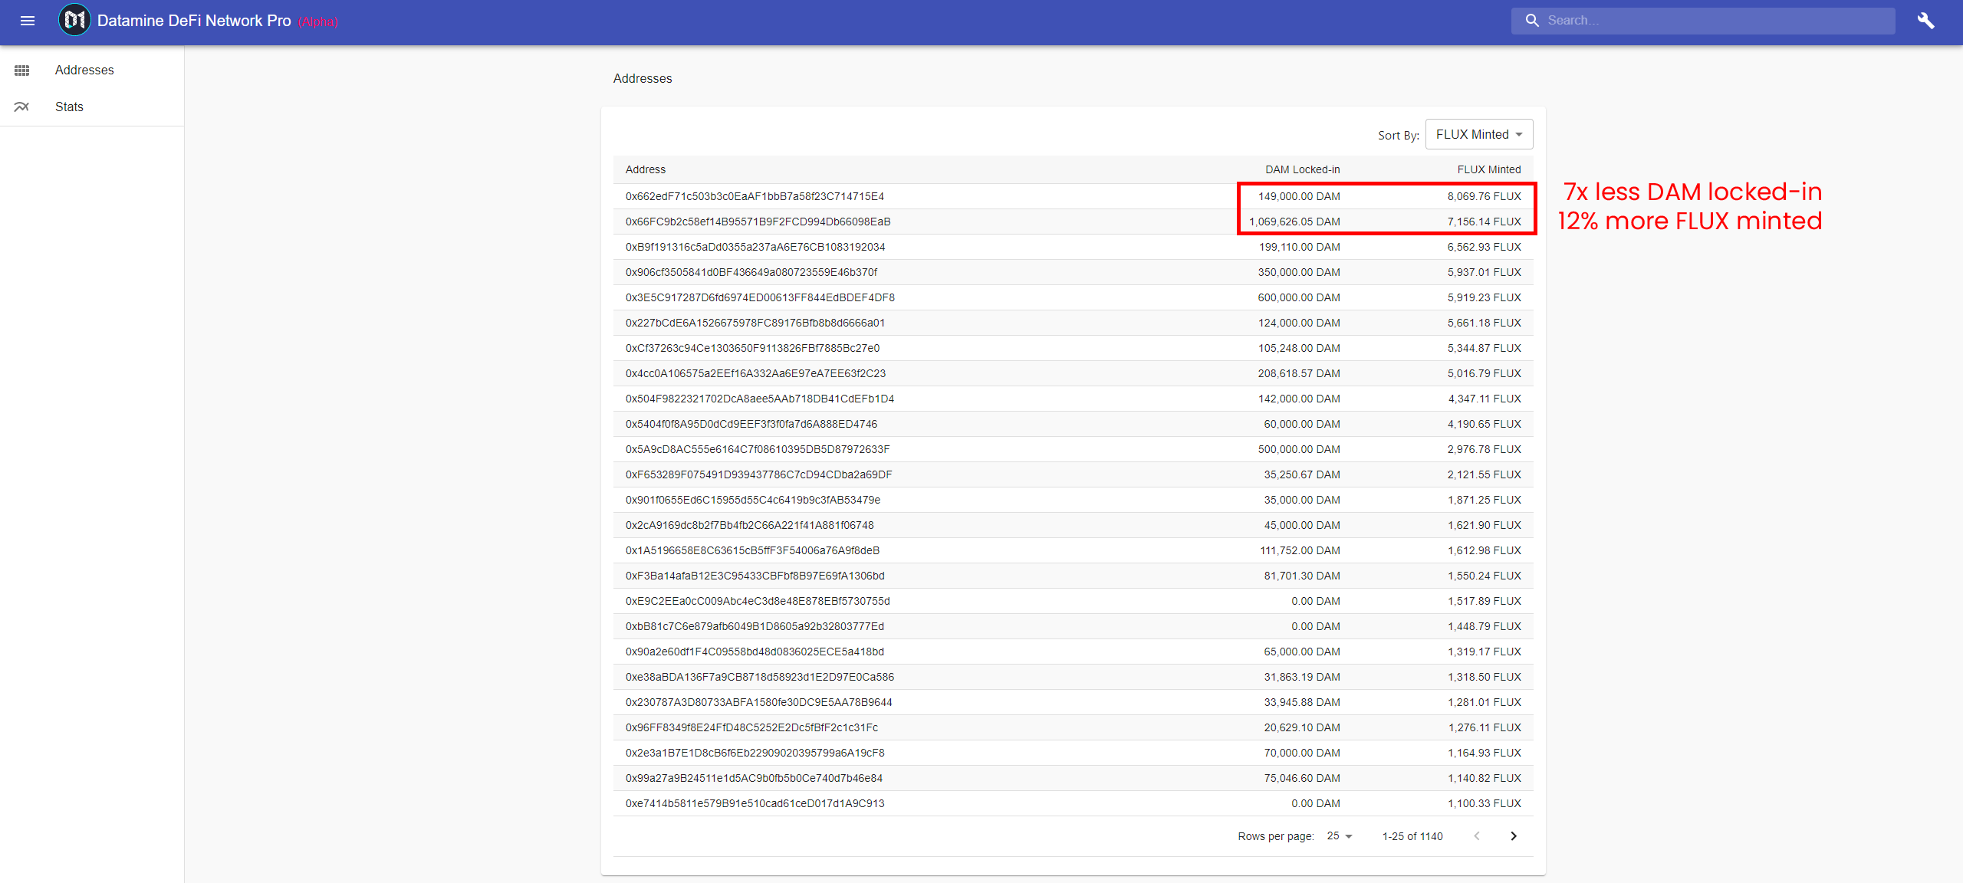Select address 0xe7414b5811e579B91e510cad61ceD017d1A9C913
Image resolution: width=1963 pixels, height=883 pixels.
click(755, 803)
